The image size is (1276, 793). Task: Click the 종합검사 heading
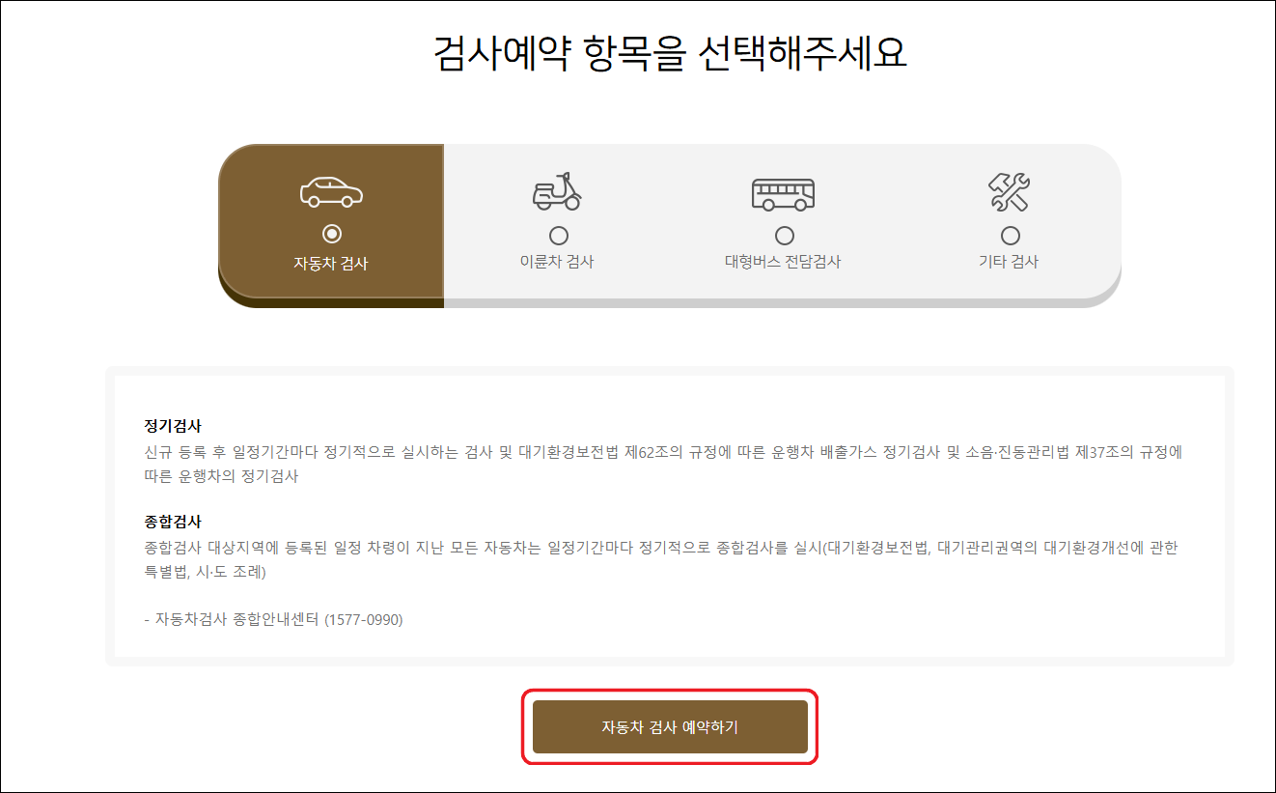(173, 522)
